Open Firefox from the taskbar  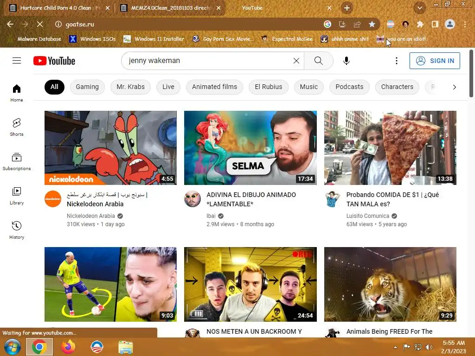[68, 347]
